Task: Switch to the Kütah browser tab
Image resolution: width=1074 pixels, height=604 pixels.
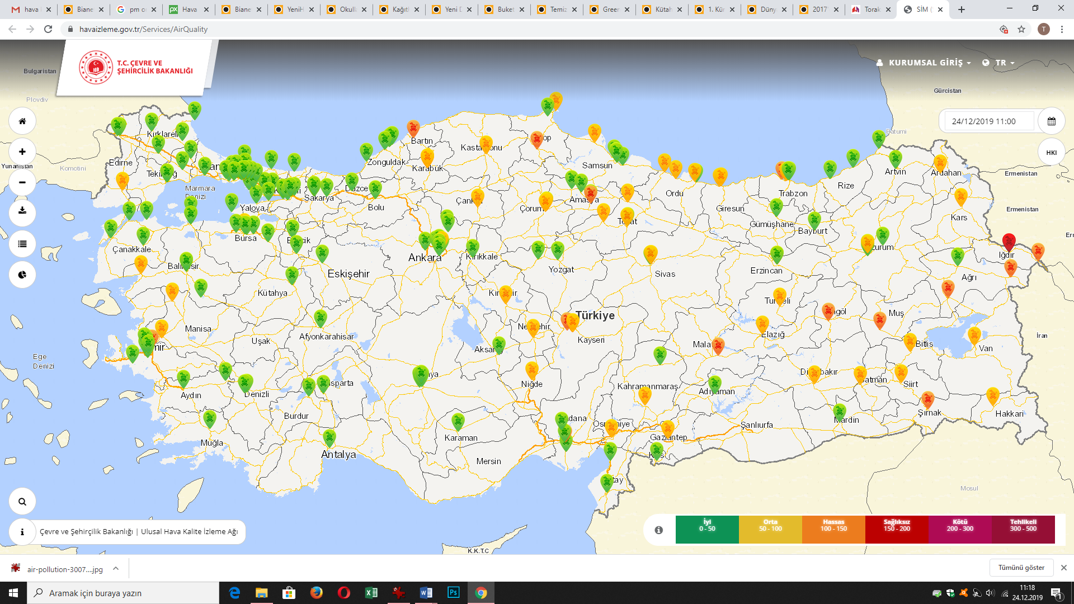Action: coord(662,10)
